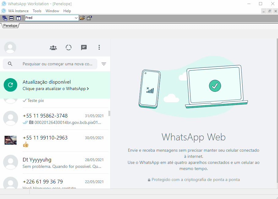This screenshot has width=278, height=199.
Task: Click the 28/05/2021 date label
Action: pyautogui.click(x=94, y=160)
